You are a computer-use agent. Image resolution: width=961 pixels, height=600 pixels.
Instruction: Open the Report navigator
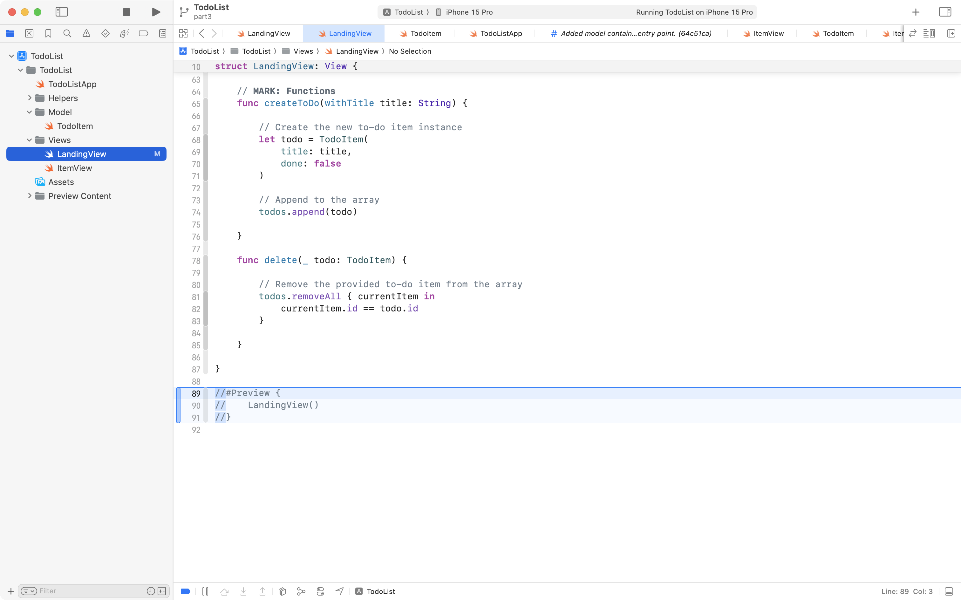163,33
